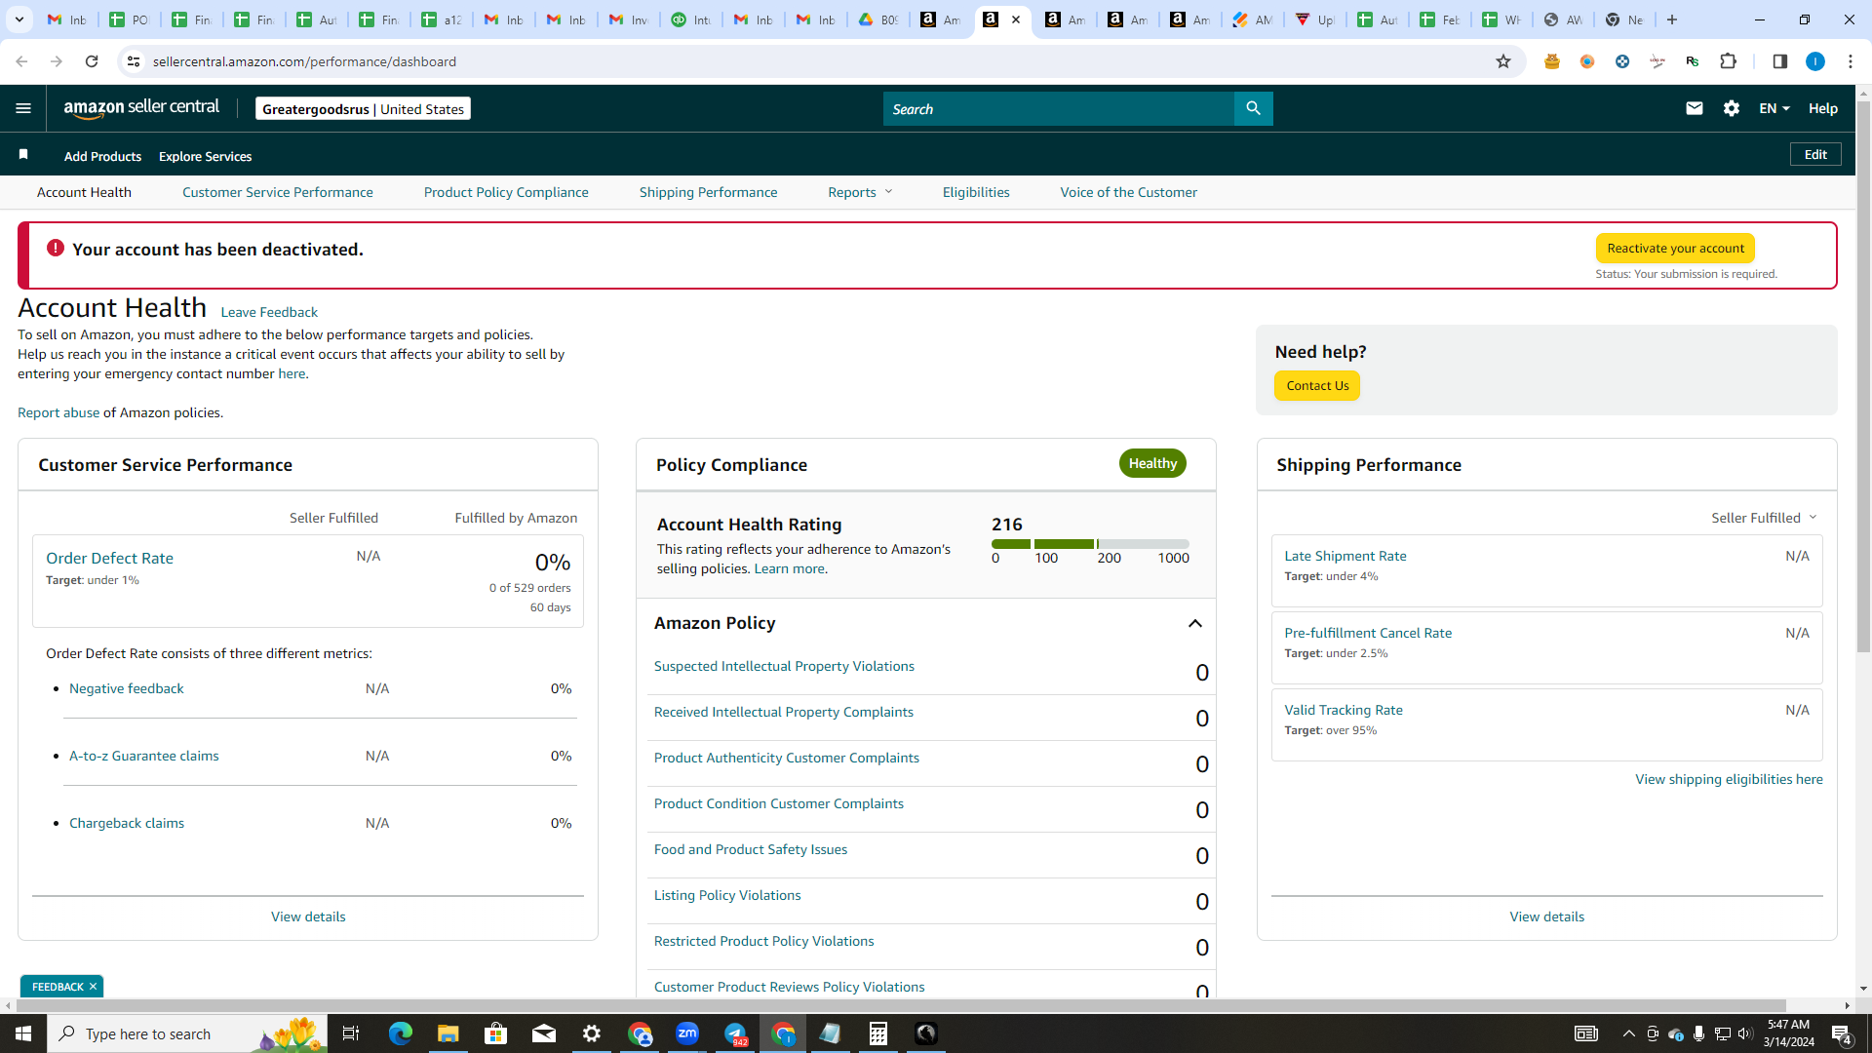Open Windows Settings gear on the taskbar

(x=592, y=1033)
